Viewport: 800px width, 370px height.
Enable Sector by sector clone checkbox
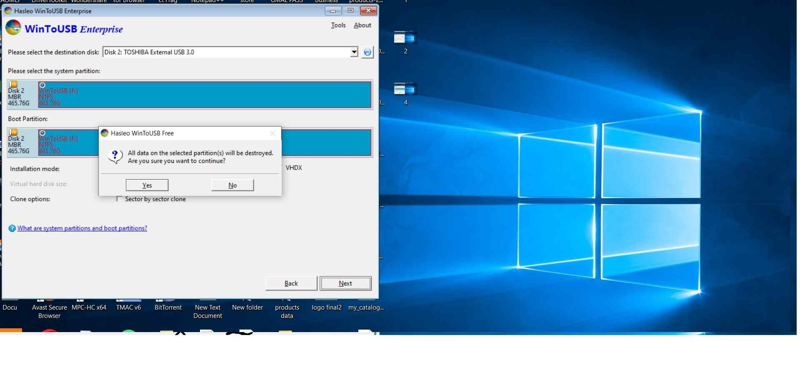pos(119,199)
